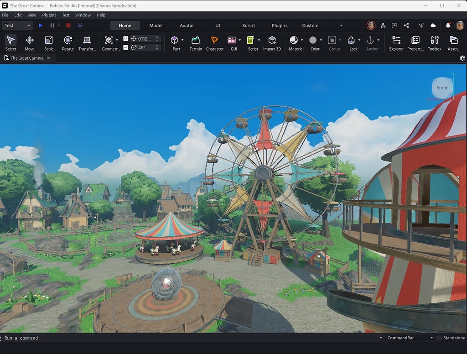467x354 pixels.
Task: Start playtesting with the Play button
Action: click(41, 26)
